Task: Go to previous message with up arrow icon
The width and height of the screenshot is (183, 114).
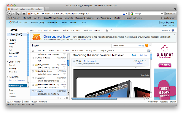Action: tap(135, 55)
